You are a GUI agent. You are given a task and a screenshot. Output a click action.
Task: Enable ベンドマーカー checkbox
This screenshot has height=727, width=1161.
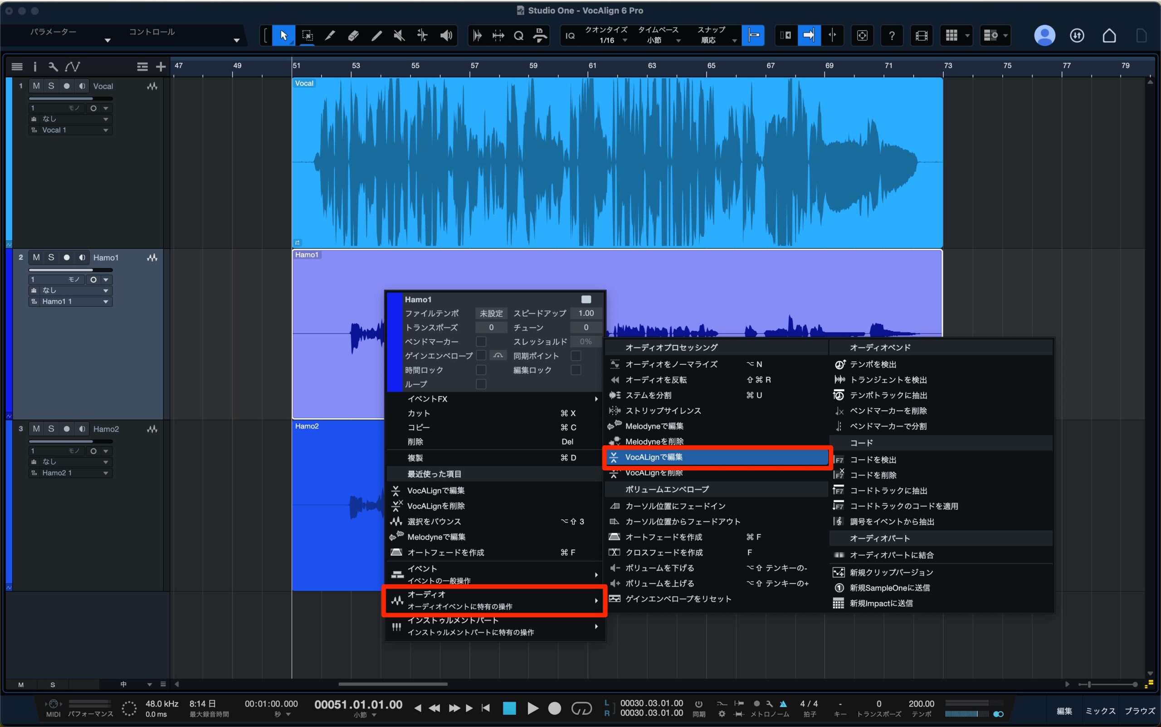[x=481, y=341]
